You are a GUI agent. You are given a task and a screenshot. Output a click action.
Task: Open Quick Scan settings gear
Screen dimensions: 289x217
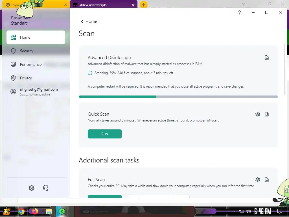coord(257,114)
